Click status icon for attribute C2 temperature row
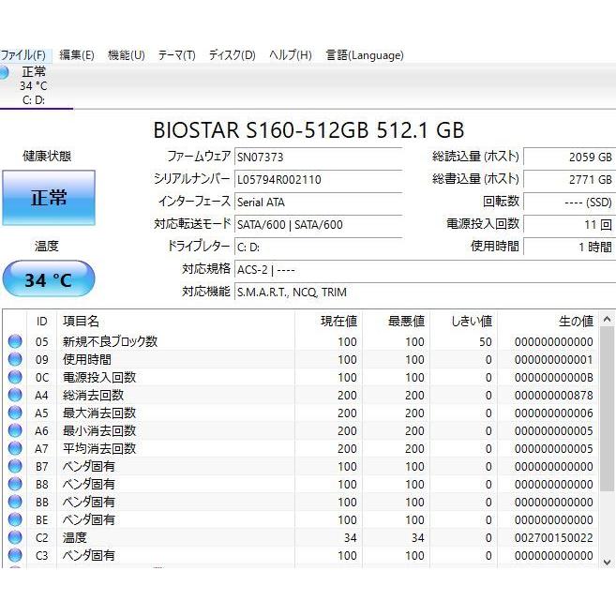Viewport: 616px width, 616px height. [x=15, y=537]
